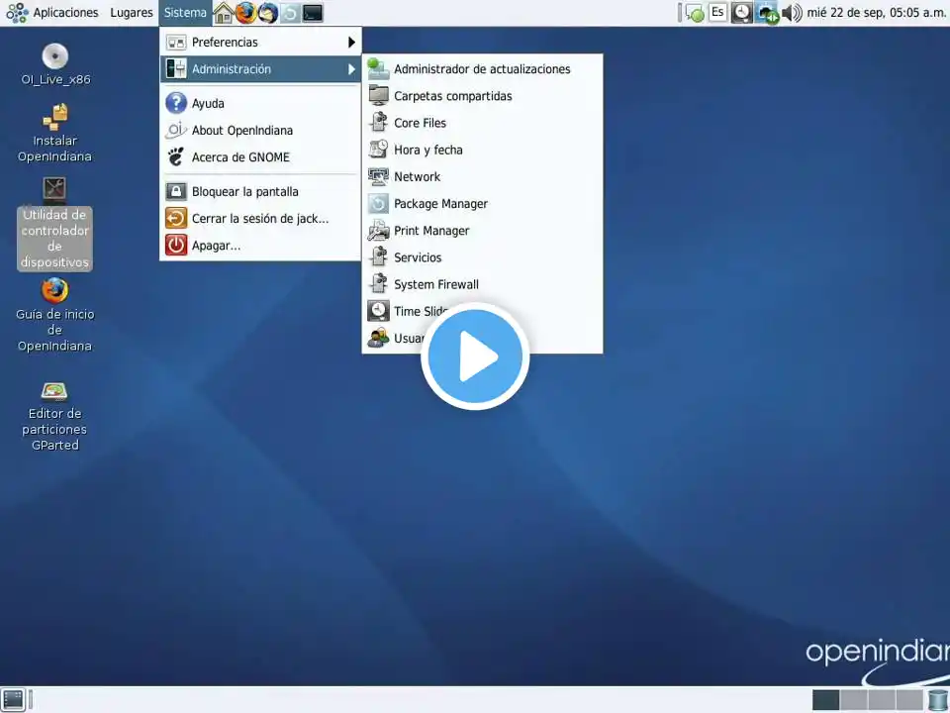The image size is (950, 713).
Task: Click the volume speaker icon
Action: click(792, 13)
